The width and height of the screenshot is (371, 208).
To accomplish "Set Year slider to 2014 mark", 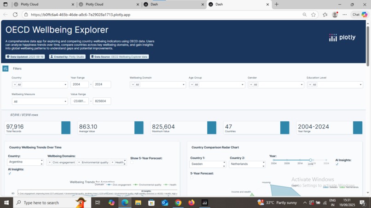I will (300, 160).
